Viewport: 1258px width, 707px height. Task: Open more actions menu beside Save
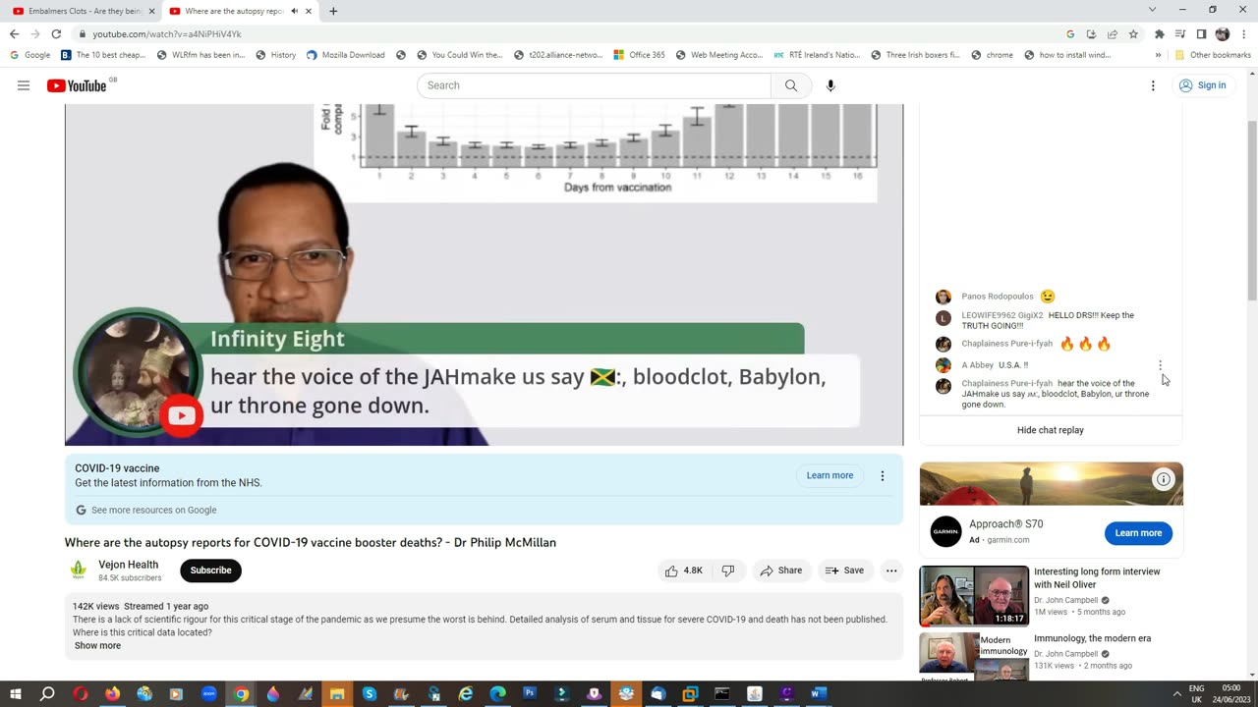click(891, 571)
